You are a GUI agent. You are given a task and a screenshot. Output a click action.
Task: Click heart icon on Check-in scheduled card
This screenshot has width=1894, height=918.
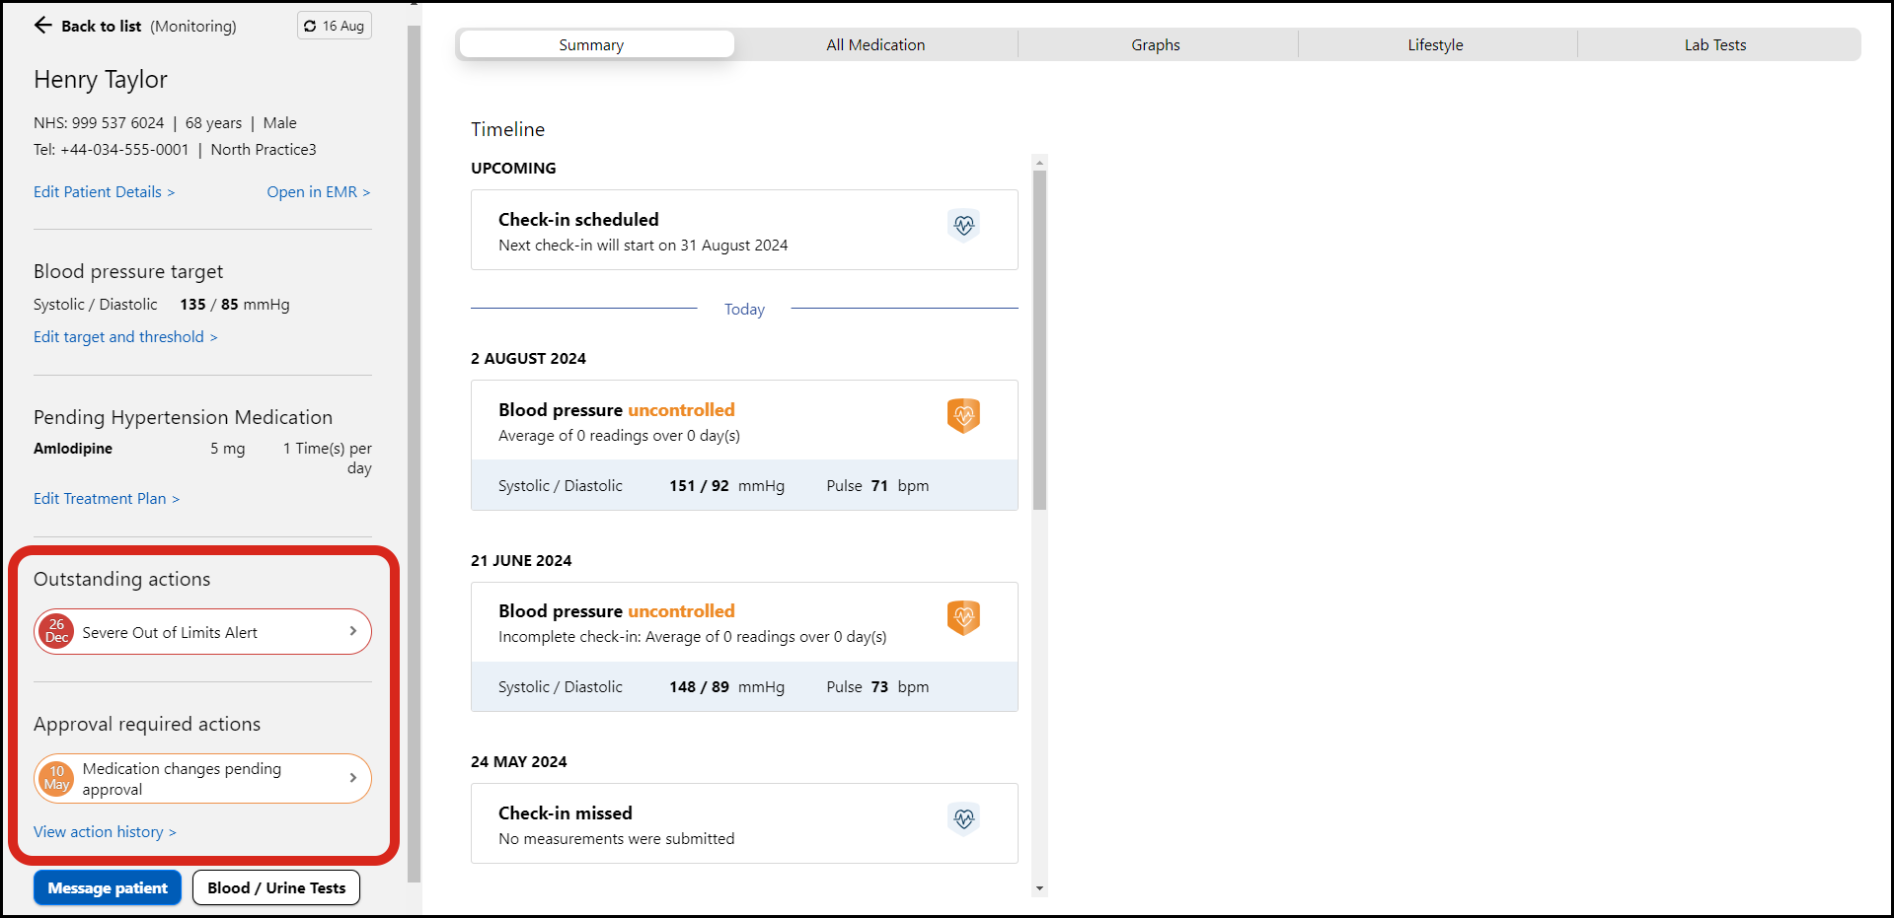coord(963,226)
